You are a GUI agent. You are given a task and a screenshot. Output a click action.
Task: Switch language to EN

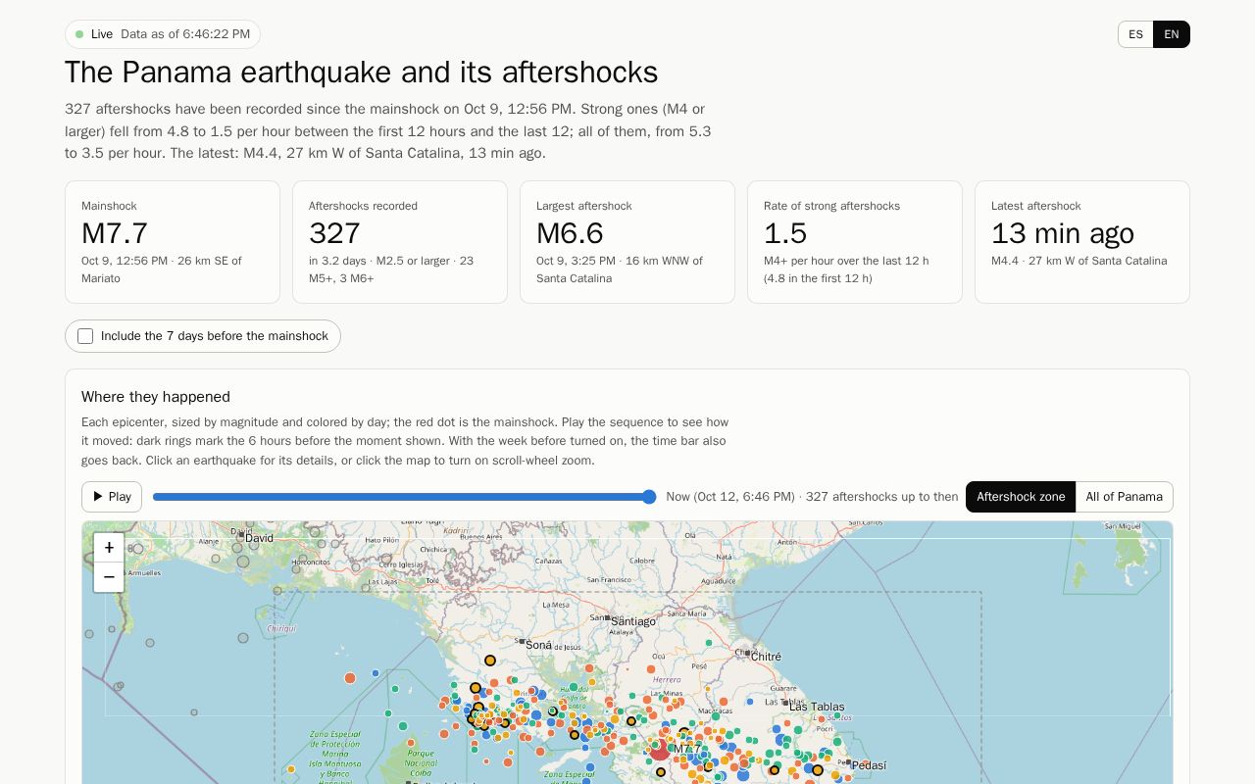1172,34
